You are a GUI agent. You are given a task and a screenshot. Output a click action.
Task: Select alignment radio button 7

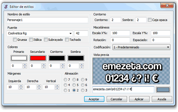[x=65, y=79]
